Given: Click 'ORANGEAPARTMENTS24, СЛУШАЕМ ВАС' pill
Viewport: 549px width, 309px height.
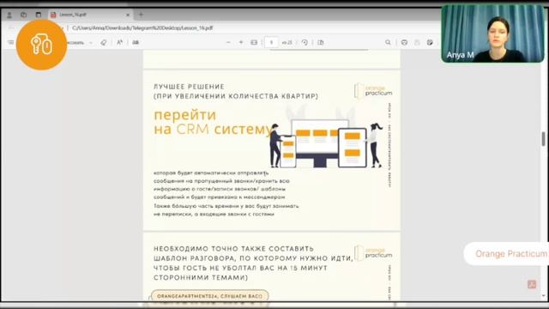Looking at the screenshot, I should click(x=209, y=296).
